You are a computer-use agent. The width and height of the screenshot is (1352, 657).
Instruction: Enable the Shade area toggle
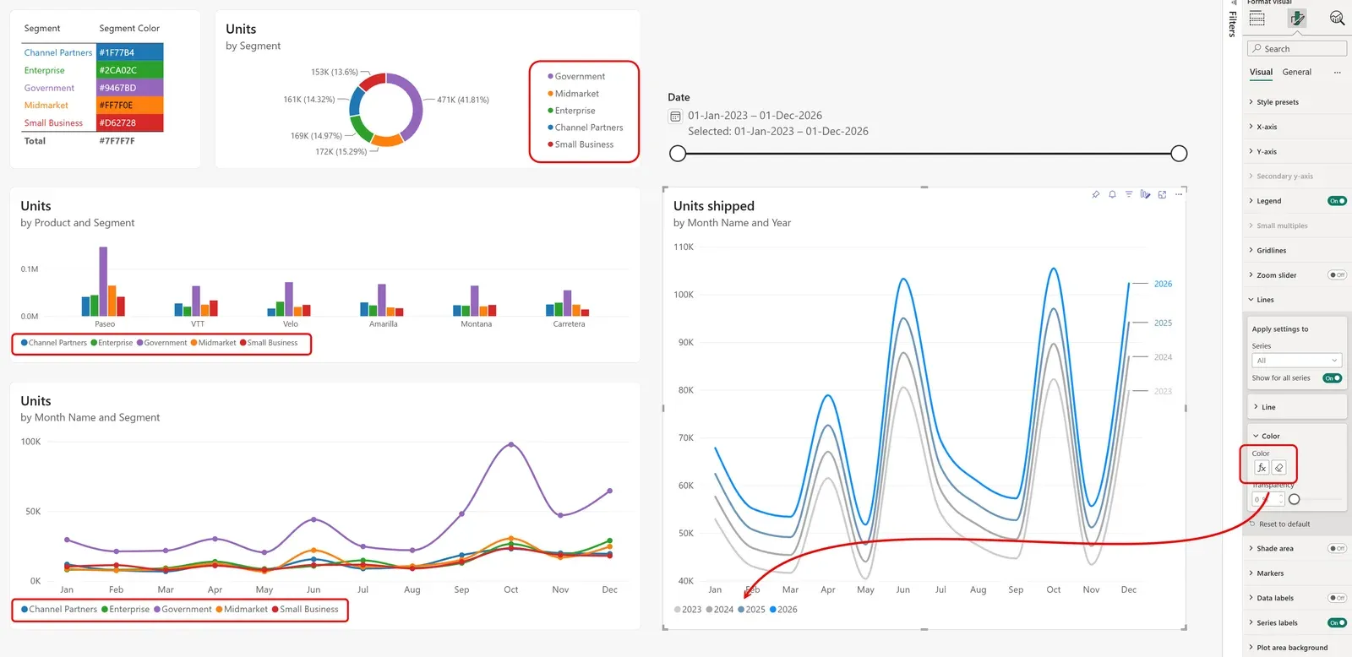[x=1337, y=549]
